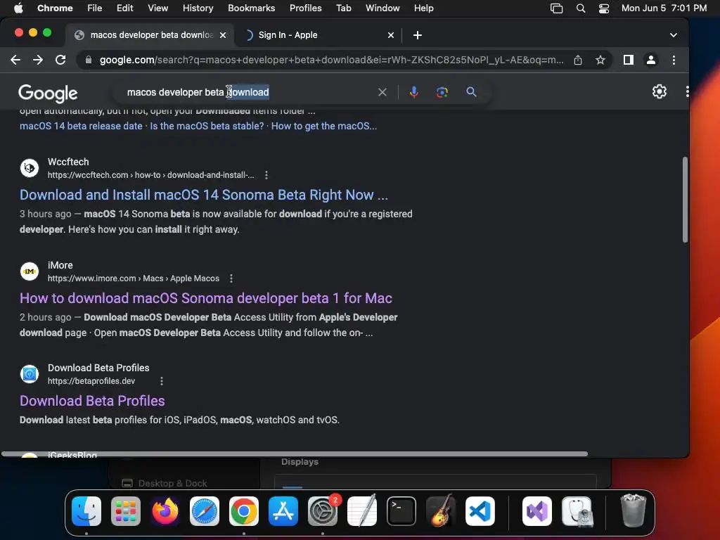The image size is (720, 540).
Task: Open the Chrome profile avatar menu
Action: [650, 60]
